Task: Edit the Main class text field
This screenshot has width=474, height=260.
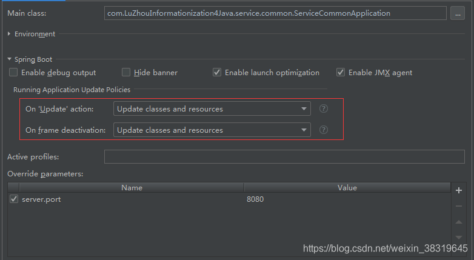Action: (x=275, y=13)
